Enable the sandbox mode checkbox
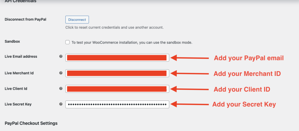The image size is (299, 131). 67,42
